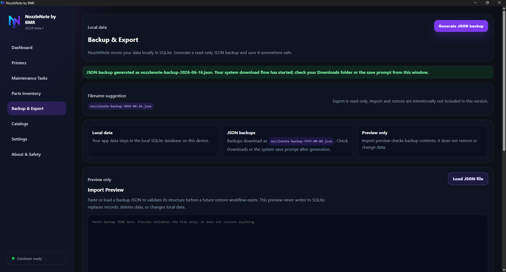Click inside the Paste backup JSON text area
Viewport: 506px width, 272px height.
pos(288,243)
